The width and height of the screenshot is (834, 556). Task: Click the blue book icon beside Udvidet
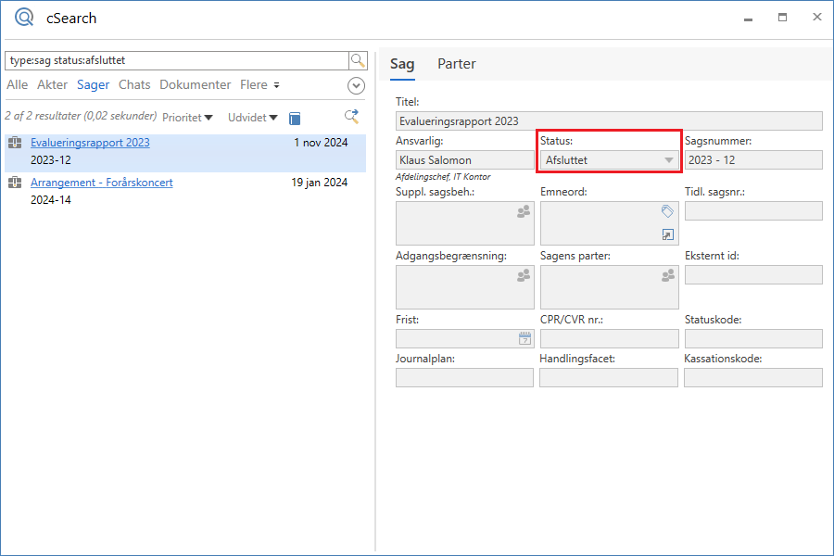coord(295,118)
